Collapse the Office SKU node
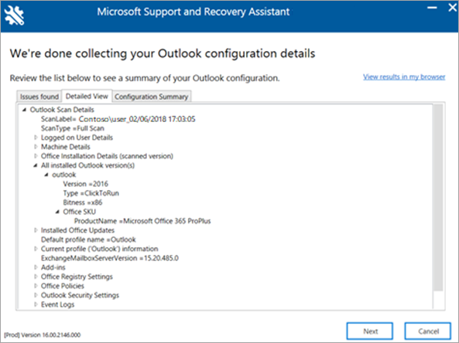 click(58, 212)
